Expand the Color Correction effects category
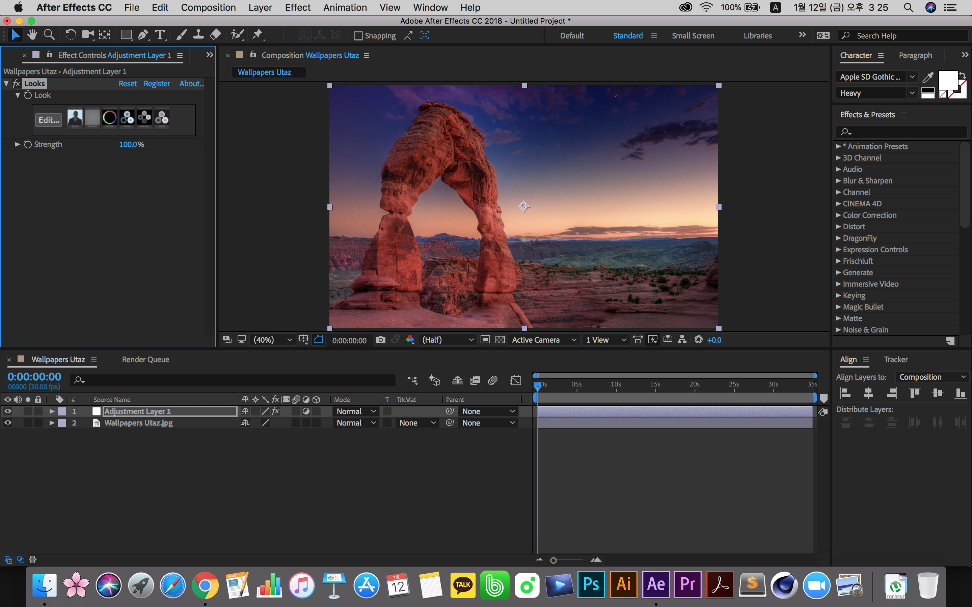The height and width of the screenshot is (607, 972). (x=838, y=215)
